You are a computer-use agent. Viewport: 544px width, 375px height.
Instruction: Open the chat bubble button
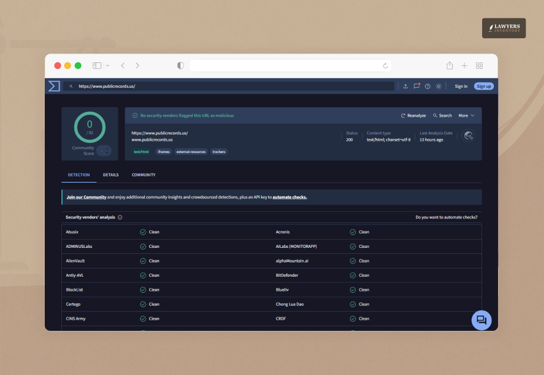pos(481,320)
